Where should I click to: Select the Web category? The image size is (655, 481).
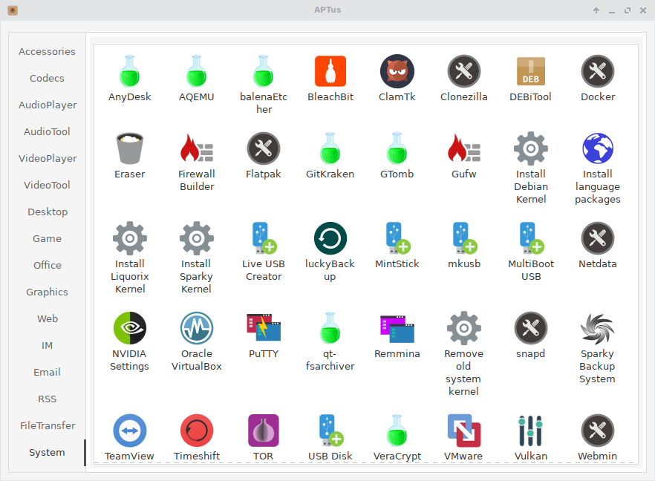click(x=48, y=318)
